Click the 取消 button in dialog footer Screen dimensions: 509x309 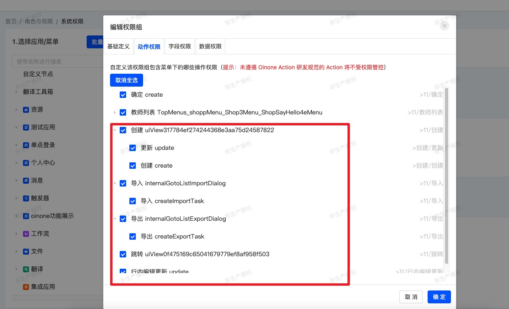click(411, 297)
